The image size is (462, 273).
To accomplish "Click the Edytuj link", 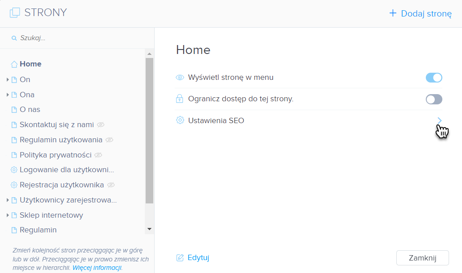I will [x=198, y=258].
